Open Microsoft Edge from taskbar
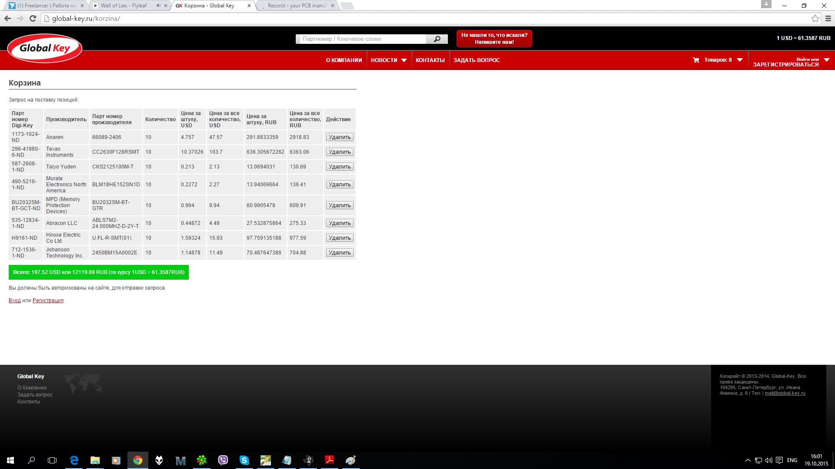835x469 pixels. (x=74, y=460)
